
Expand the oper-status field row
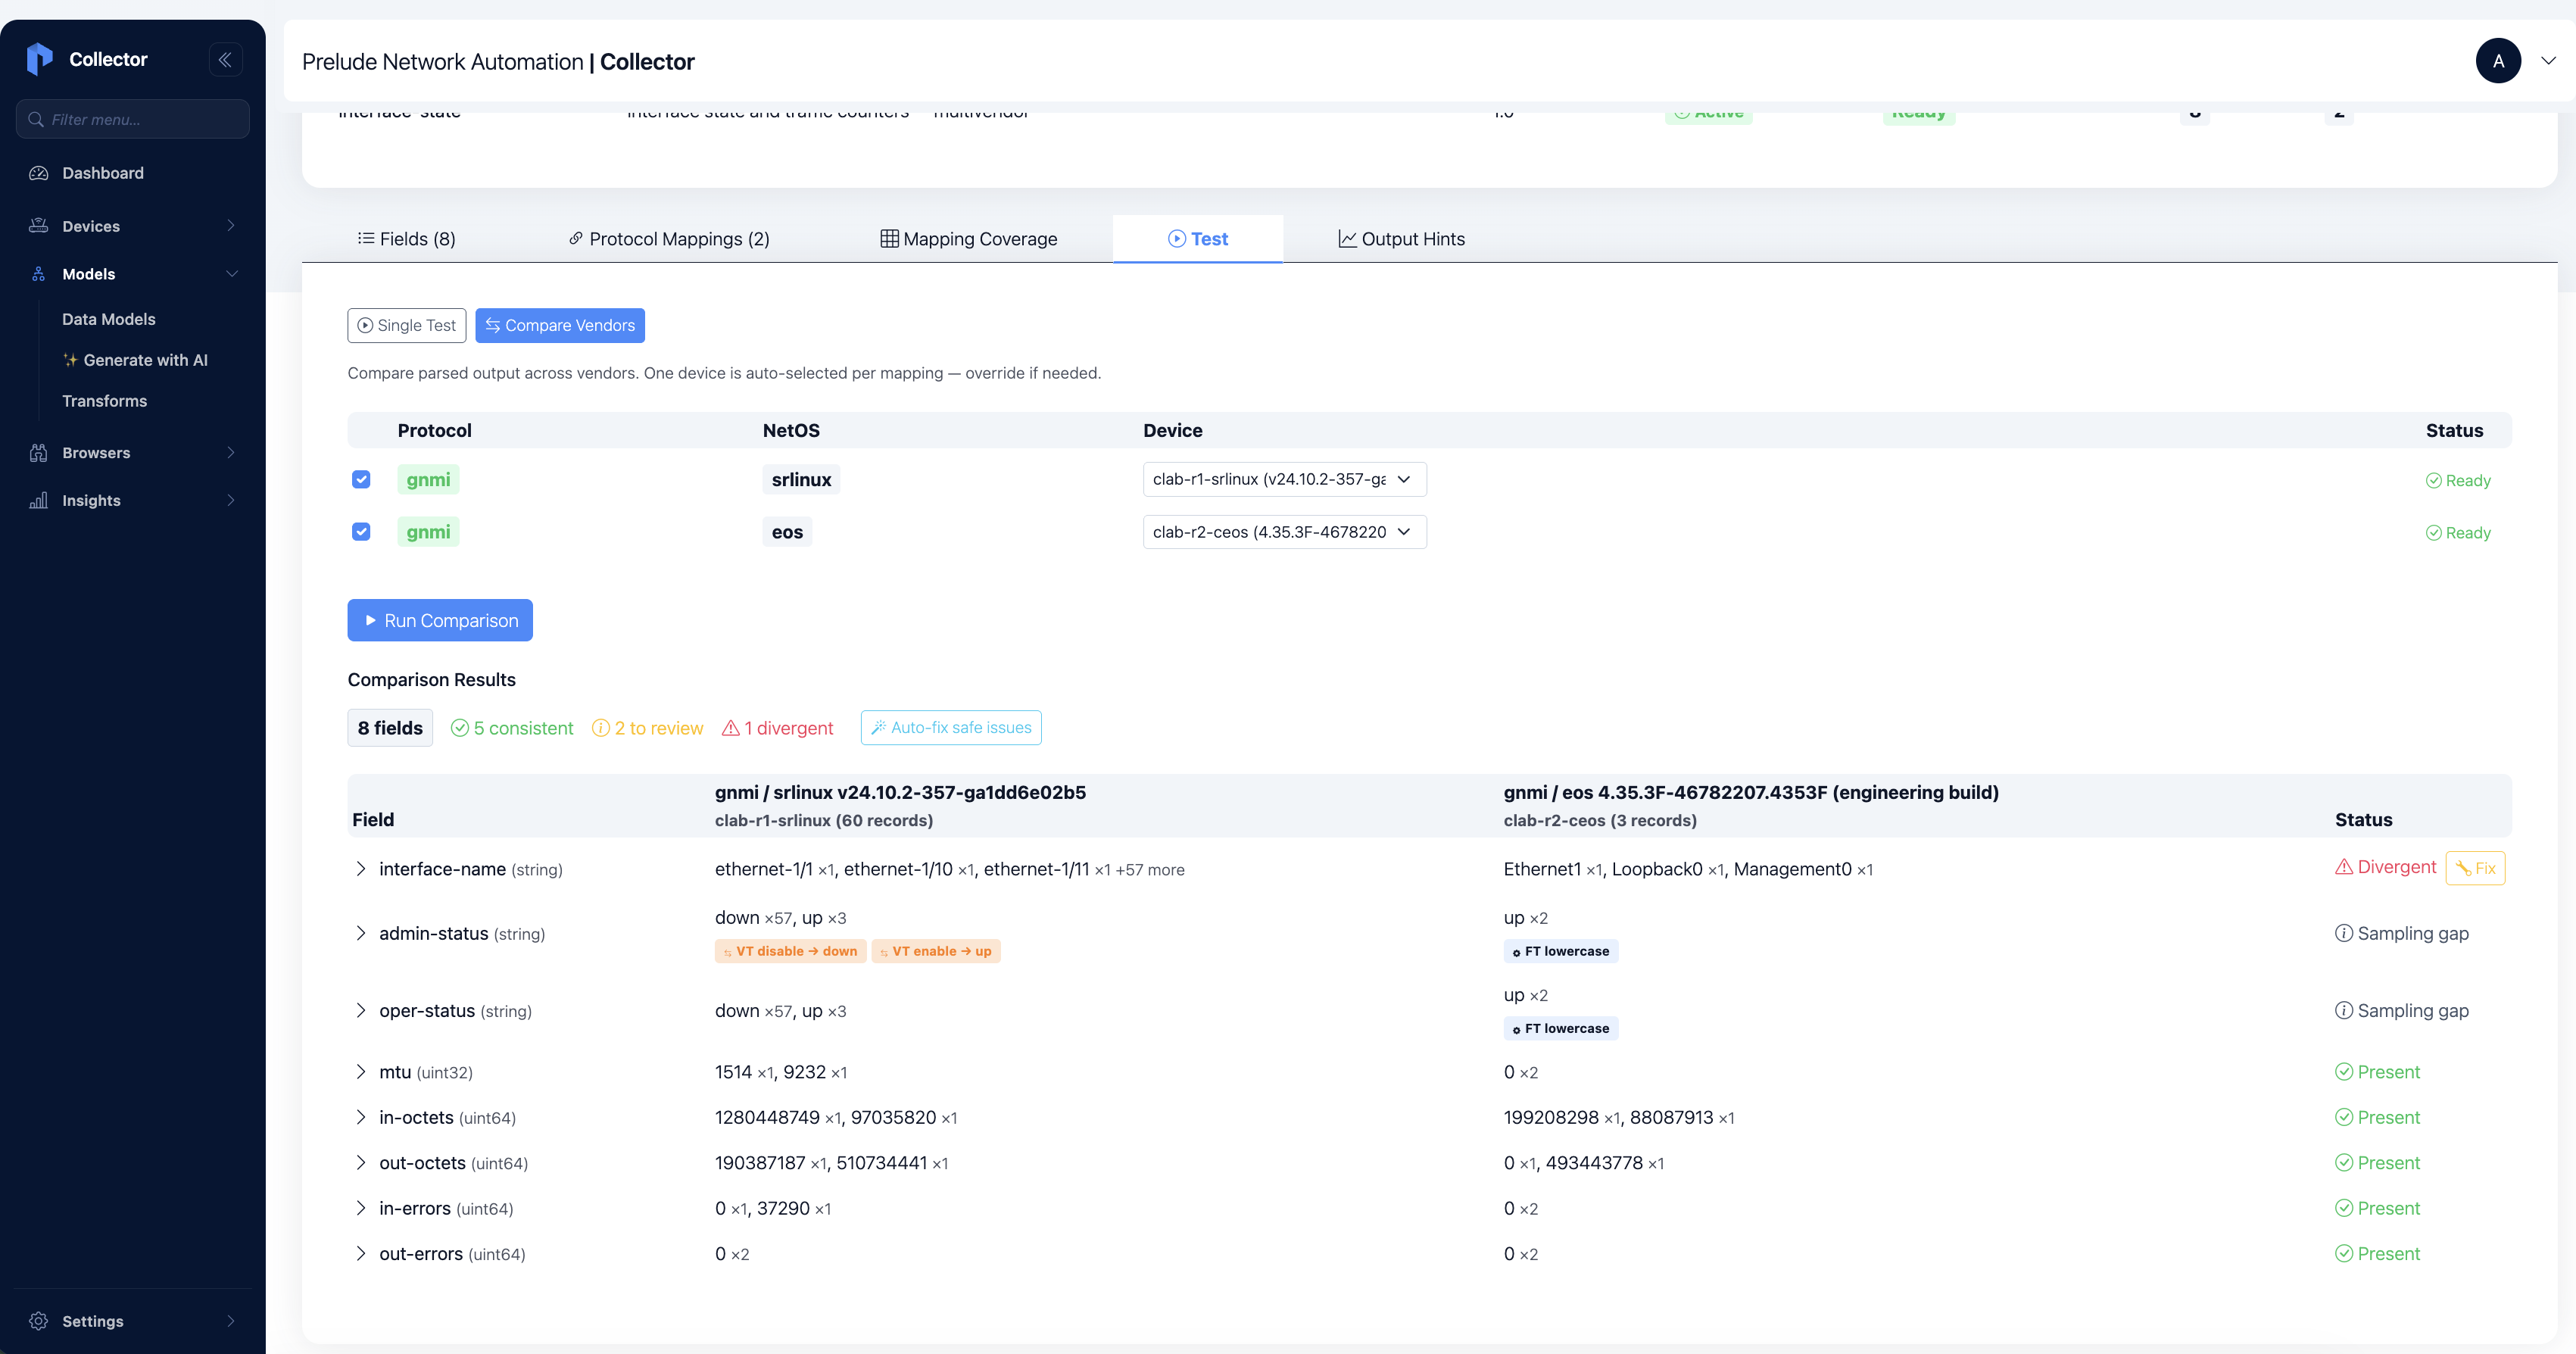coord(361,1011)
